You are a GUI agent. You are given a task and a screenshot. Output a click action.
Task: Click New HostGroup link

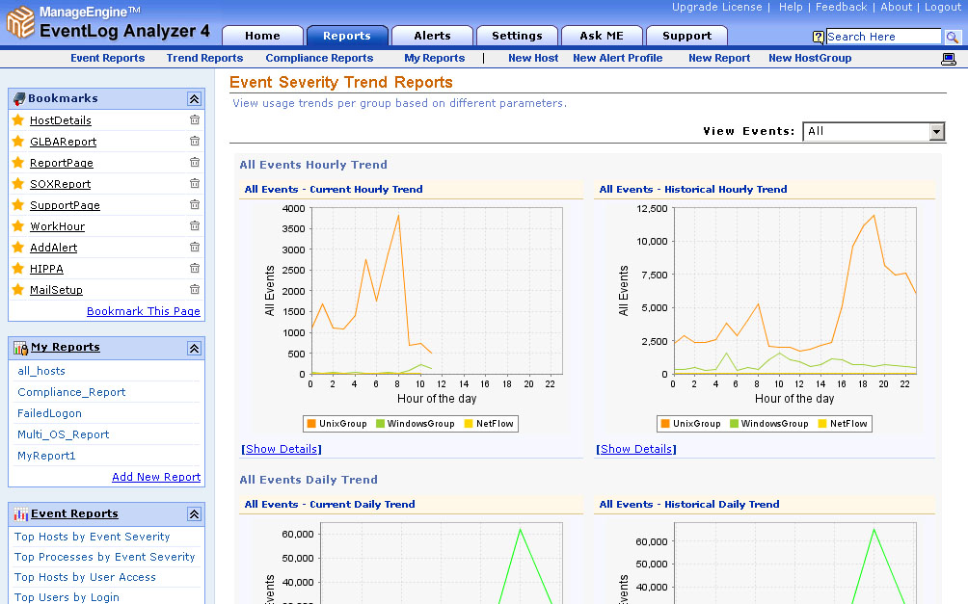pos(810,58)
